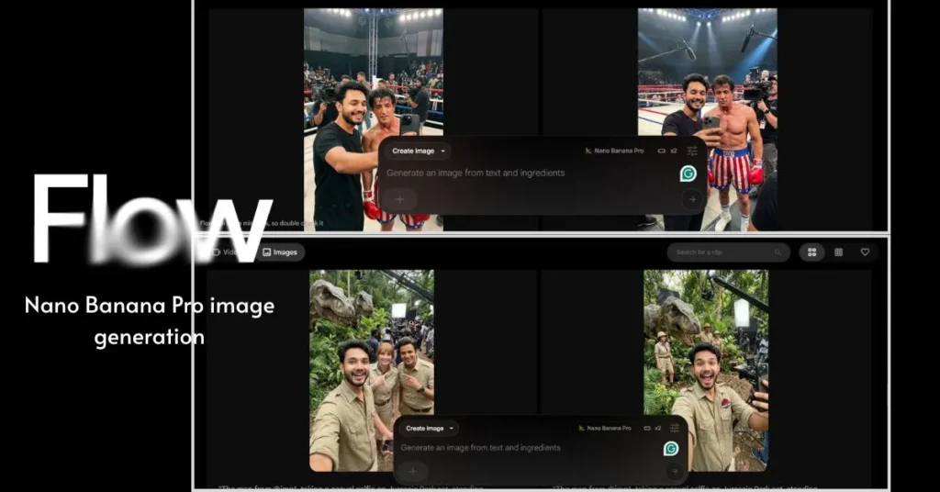
Task: Open the settings sliders icon in the jungle prompt box
Action: (x=675, y=428)
